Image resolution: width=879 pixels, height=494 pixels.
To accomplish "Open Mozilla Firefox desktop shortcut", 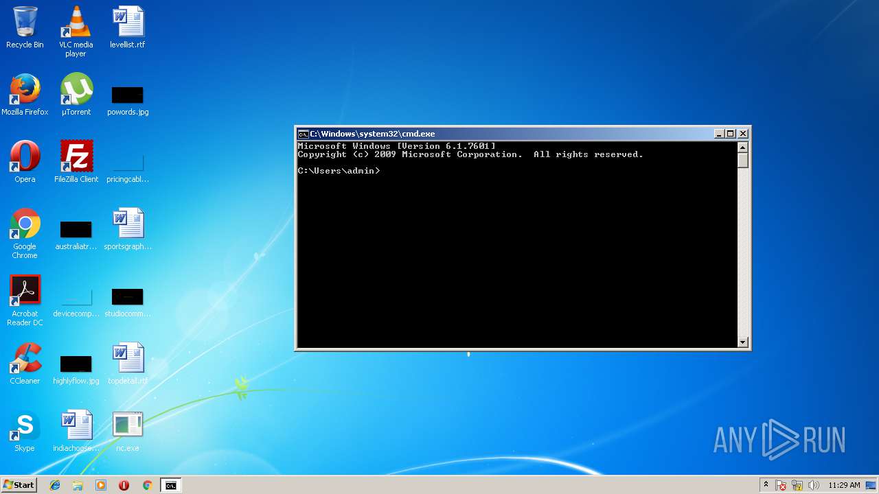I will click(x=25, y=95).
